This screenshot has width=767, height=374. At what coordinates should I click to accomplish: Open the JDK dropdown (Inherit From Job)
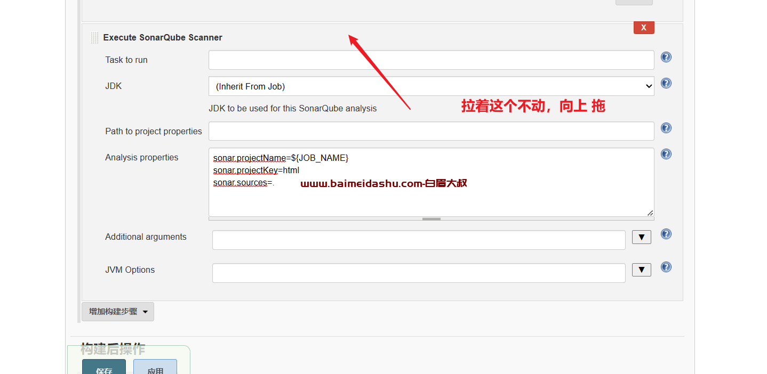pos(431,86)
